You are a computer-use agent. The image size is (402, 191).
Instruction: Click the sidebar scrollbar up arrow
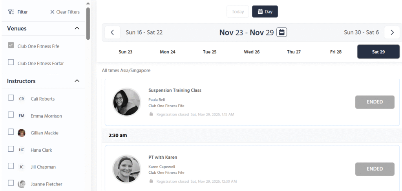click(x=88, y=3)
